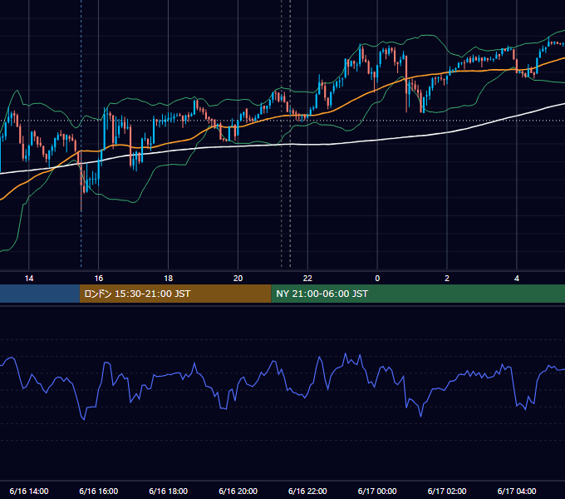Click the 6/16 20:00 date label
565x499 pixels.
pyautogui.click(x=238, y=491)
